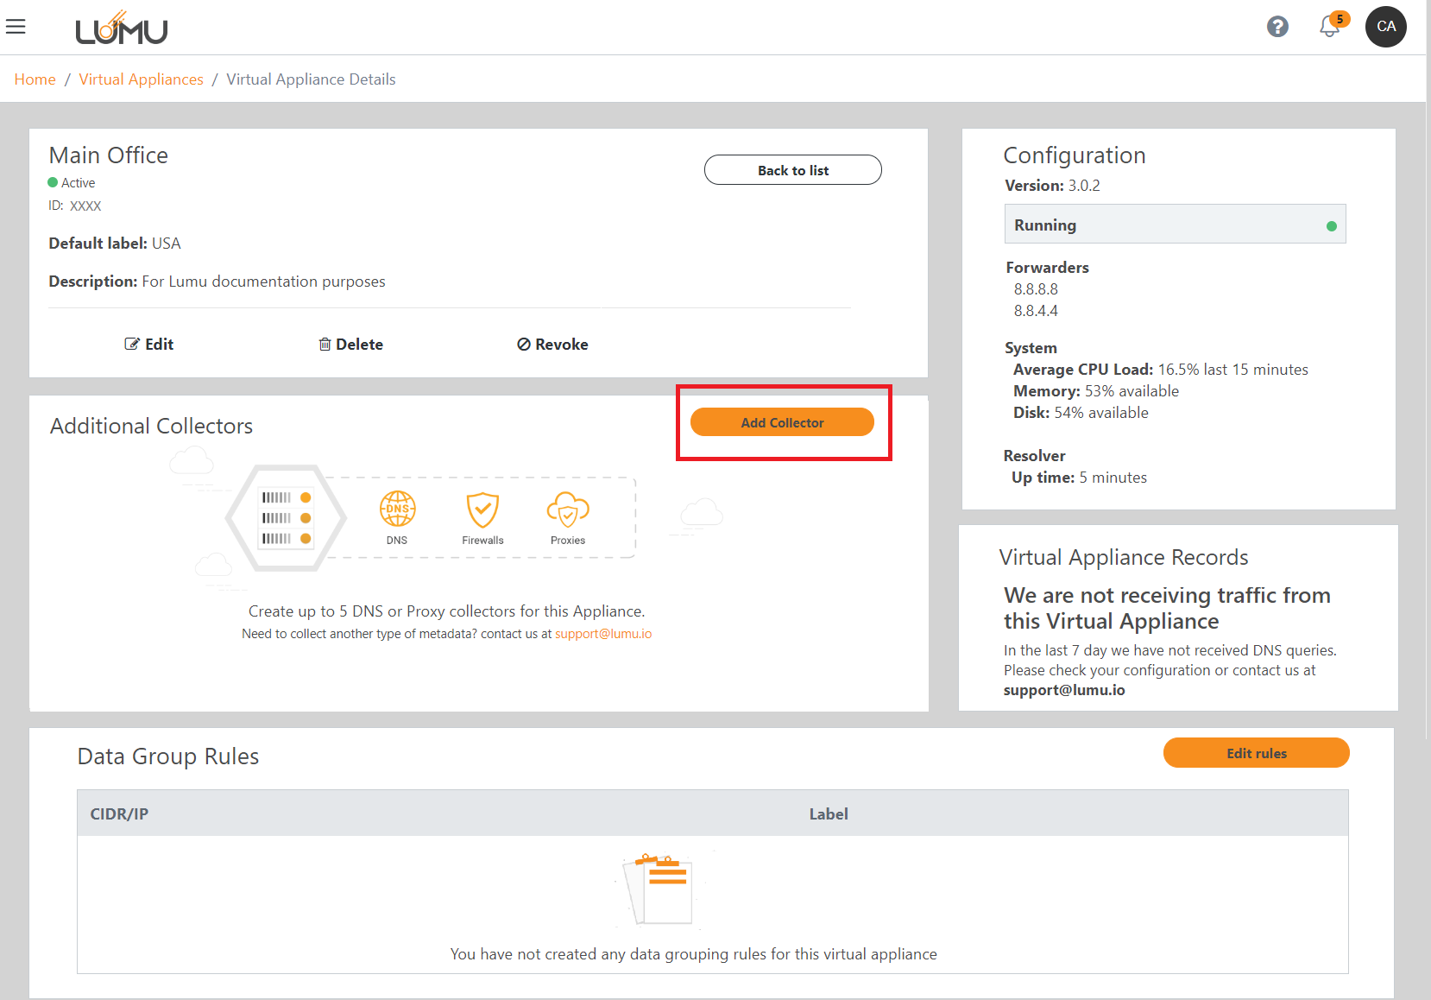Open the help icon in the header
Viewport: 1431px width, 1000px height.
coord(1277,27)
